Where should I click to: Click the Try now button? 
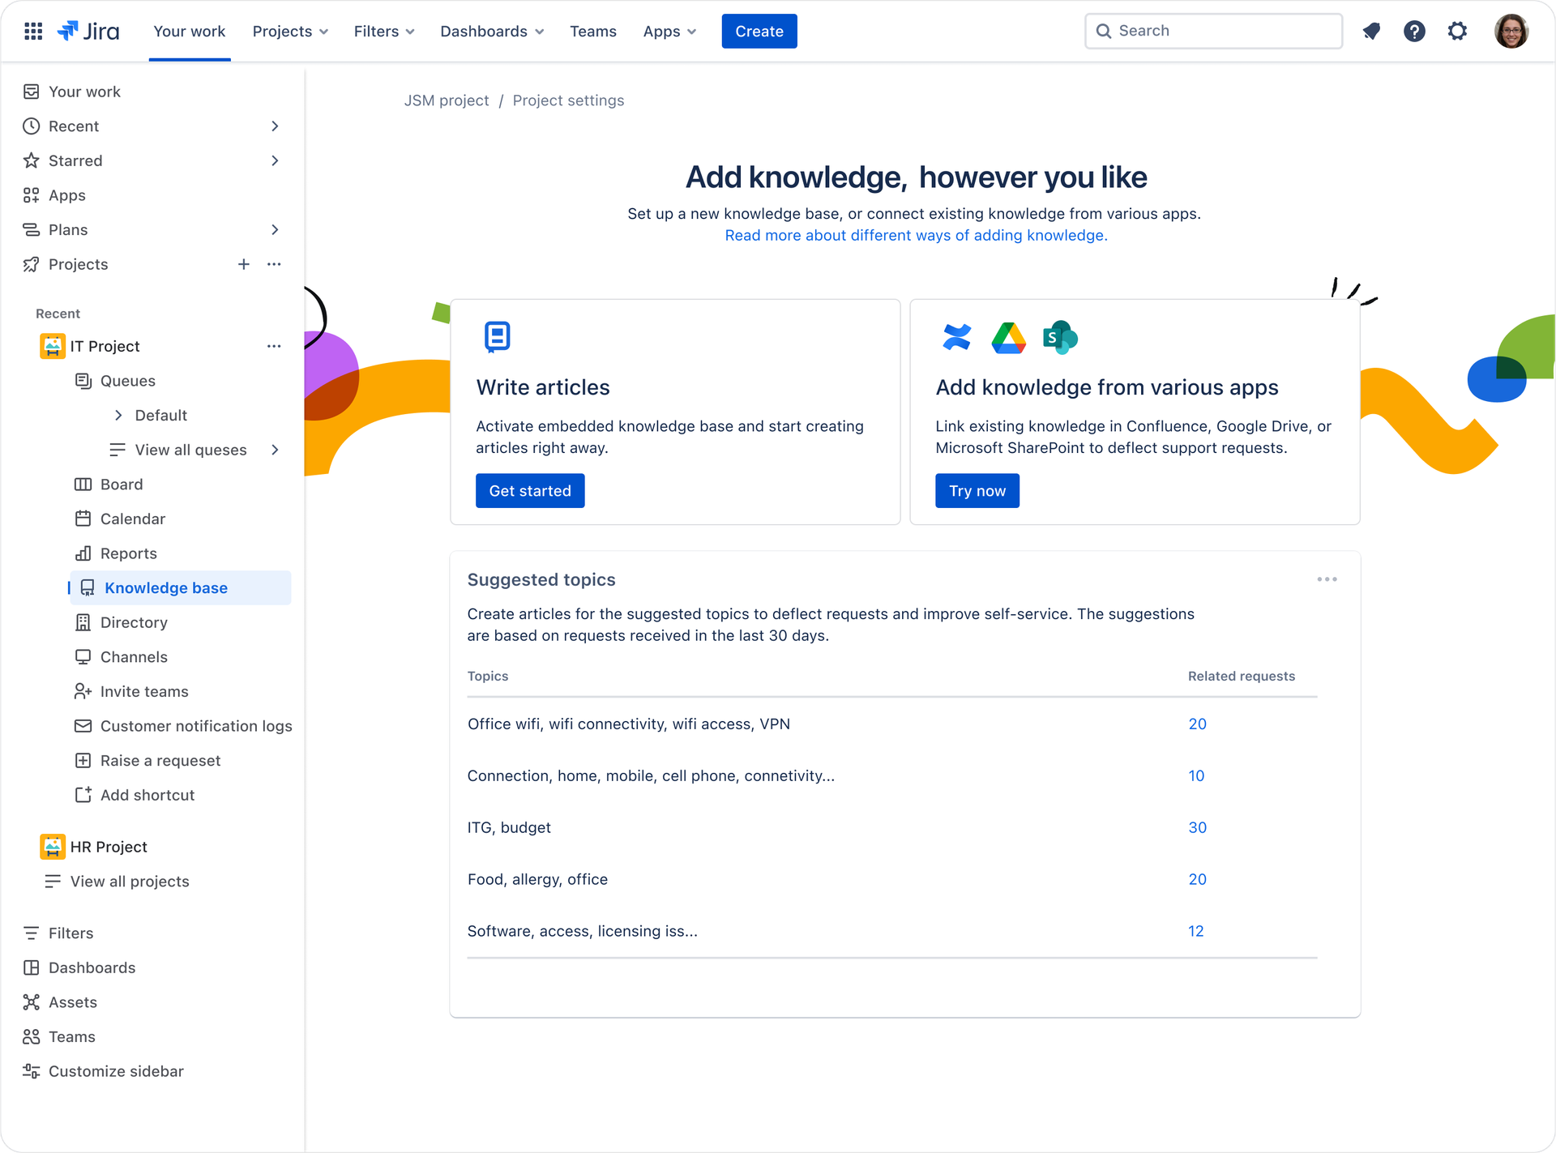click(977, 491)
